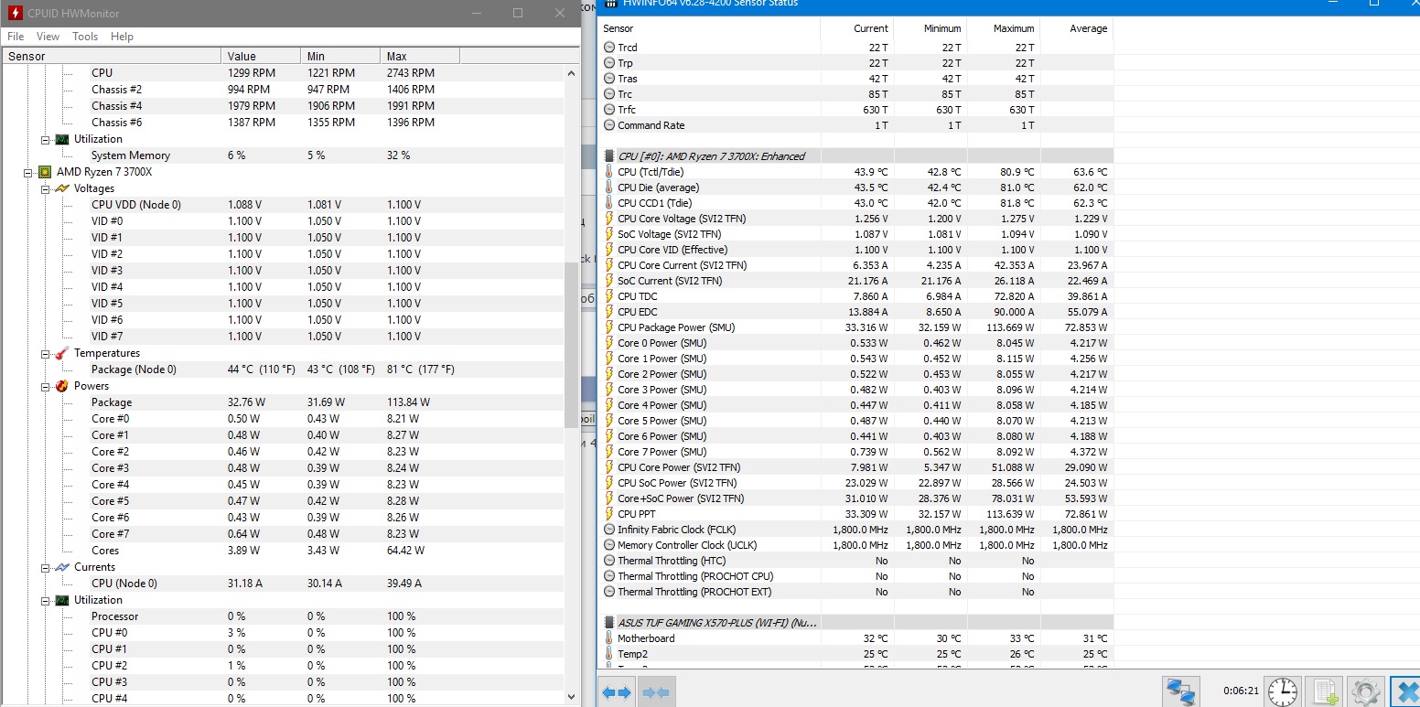Click the thermometer icon beside CPU (Tctl/Tdie)

[x=609, y=172]
